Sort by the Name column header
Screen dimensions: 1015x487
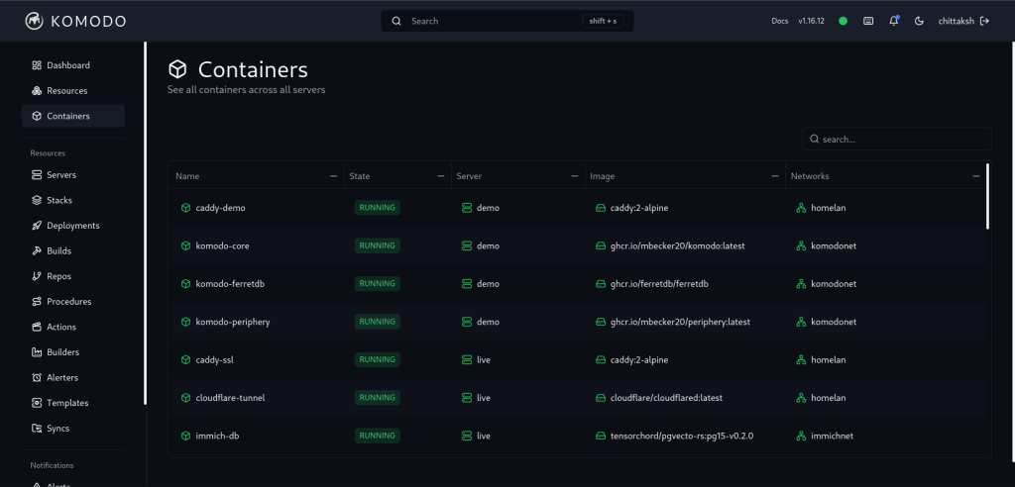(x=187, y=176)
